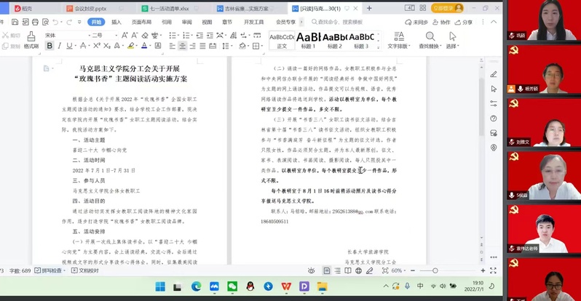Expand the Select (选择) dropdown
581x301 pixels.
pos(451,41)
